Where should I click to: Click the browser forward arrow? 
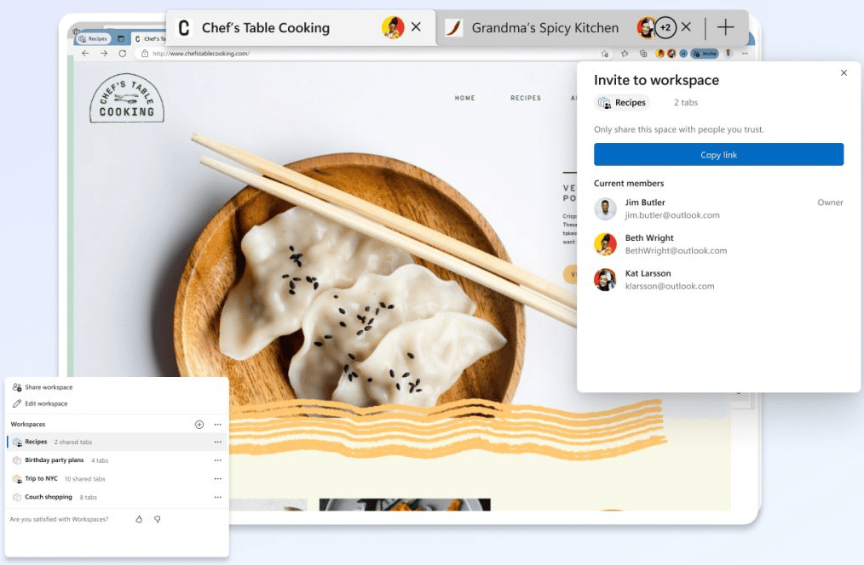click(104, 54)
